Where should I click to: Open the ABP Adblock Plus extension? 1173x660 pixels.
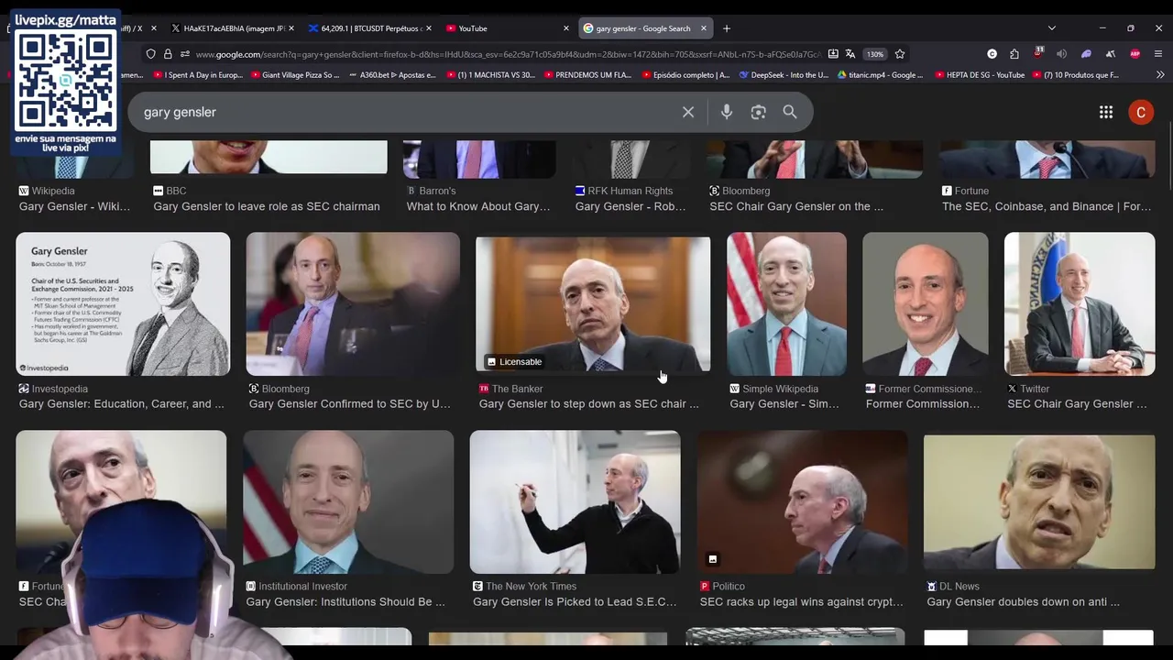tap(1135, 54)
